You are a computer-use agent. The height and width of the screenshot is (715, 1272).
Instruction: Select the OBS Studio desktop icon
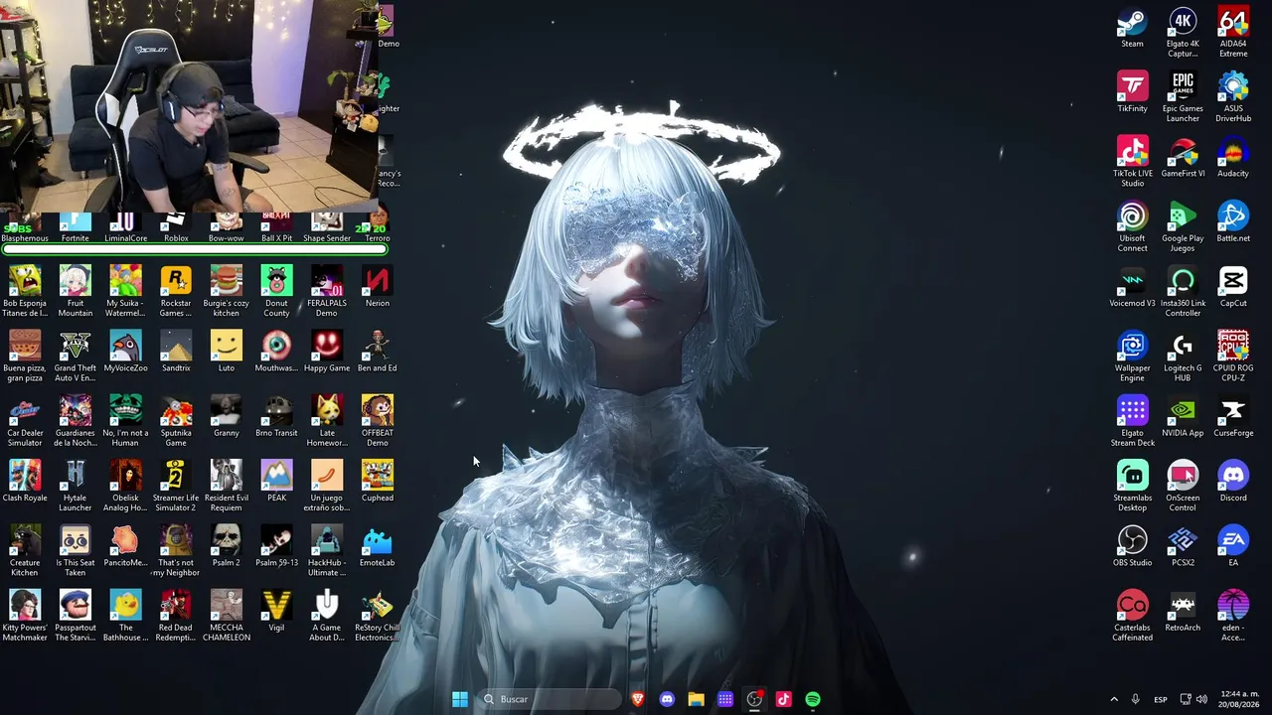(x=1132, y=545)
